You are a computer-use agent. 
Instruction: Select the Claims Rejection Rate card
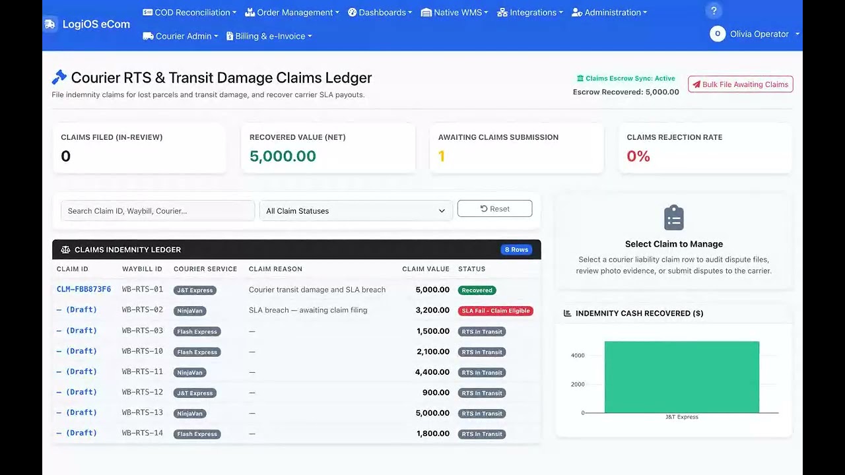point(706,148)
